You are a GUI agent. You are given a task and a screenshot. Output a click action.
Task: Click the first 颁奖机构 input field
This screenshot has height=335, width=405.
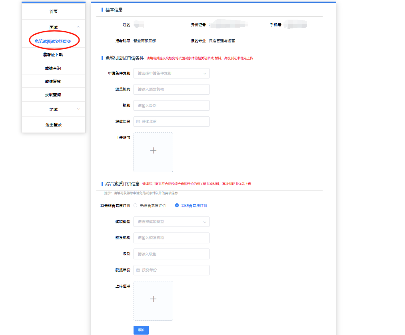[171, 89]
